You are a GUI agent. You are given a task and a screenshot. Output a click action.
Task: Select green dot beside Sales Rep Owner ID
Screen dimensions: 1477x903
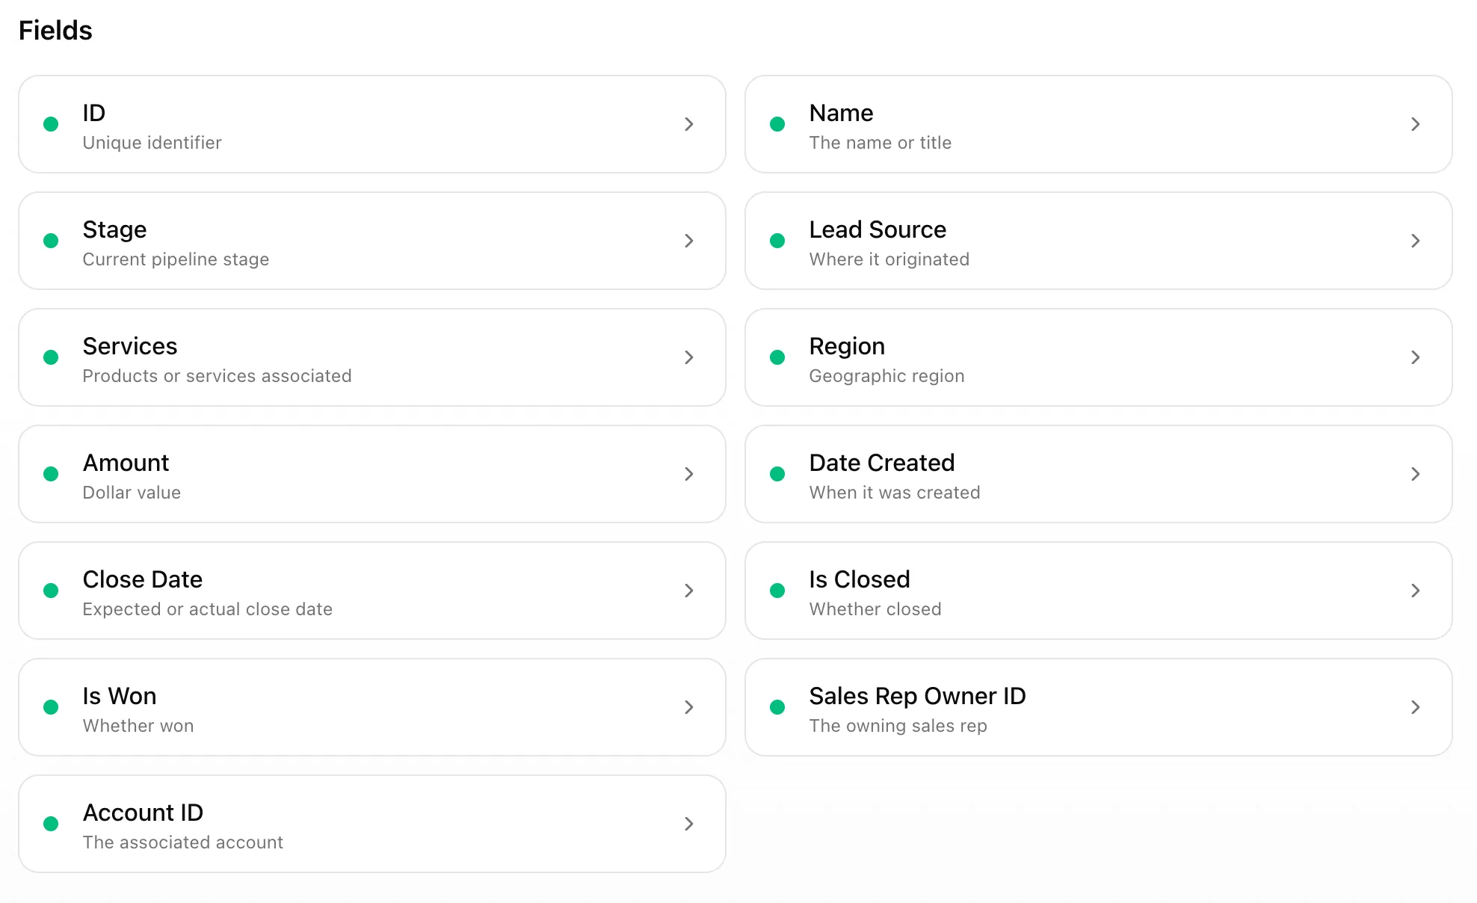click(777, 707)
